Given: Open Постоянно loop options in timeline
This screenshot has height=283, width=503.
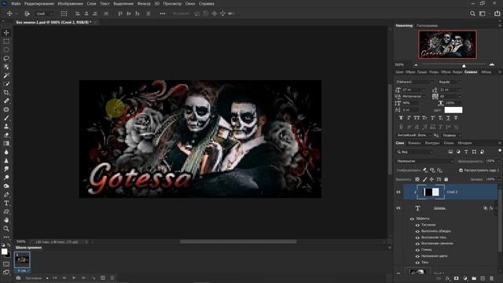Looking at the screenshot, I should point(37,278).
